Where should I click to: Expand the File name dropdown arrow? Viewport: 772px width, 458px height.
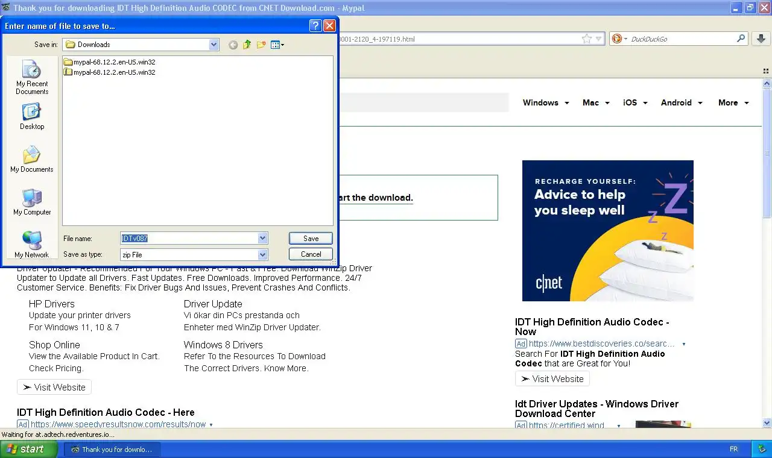click(x=262, y=238)
